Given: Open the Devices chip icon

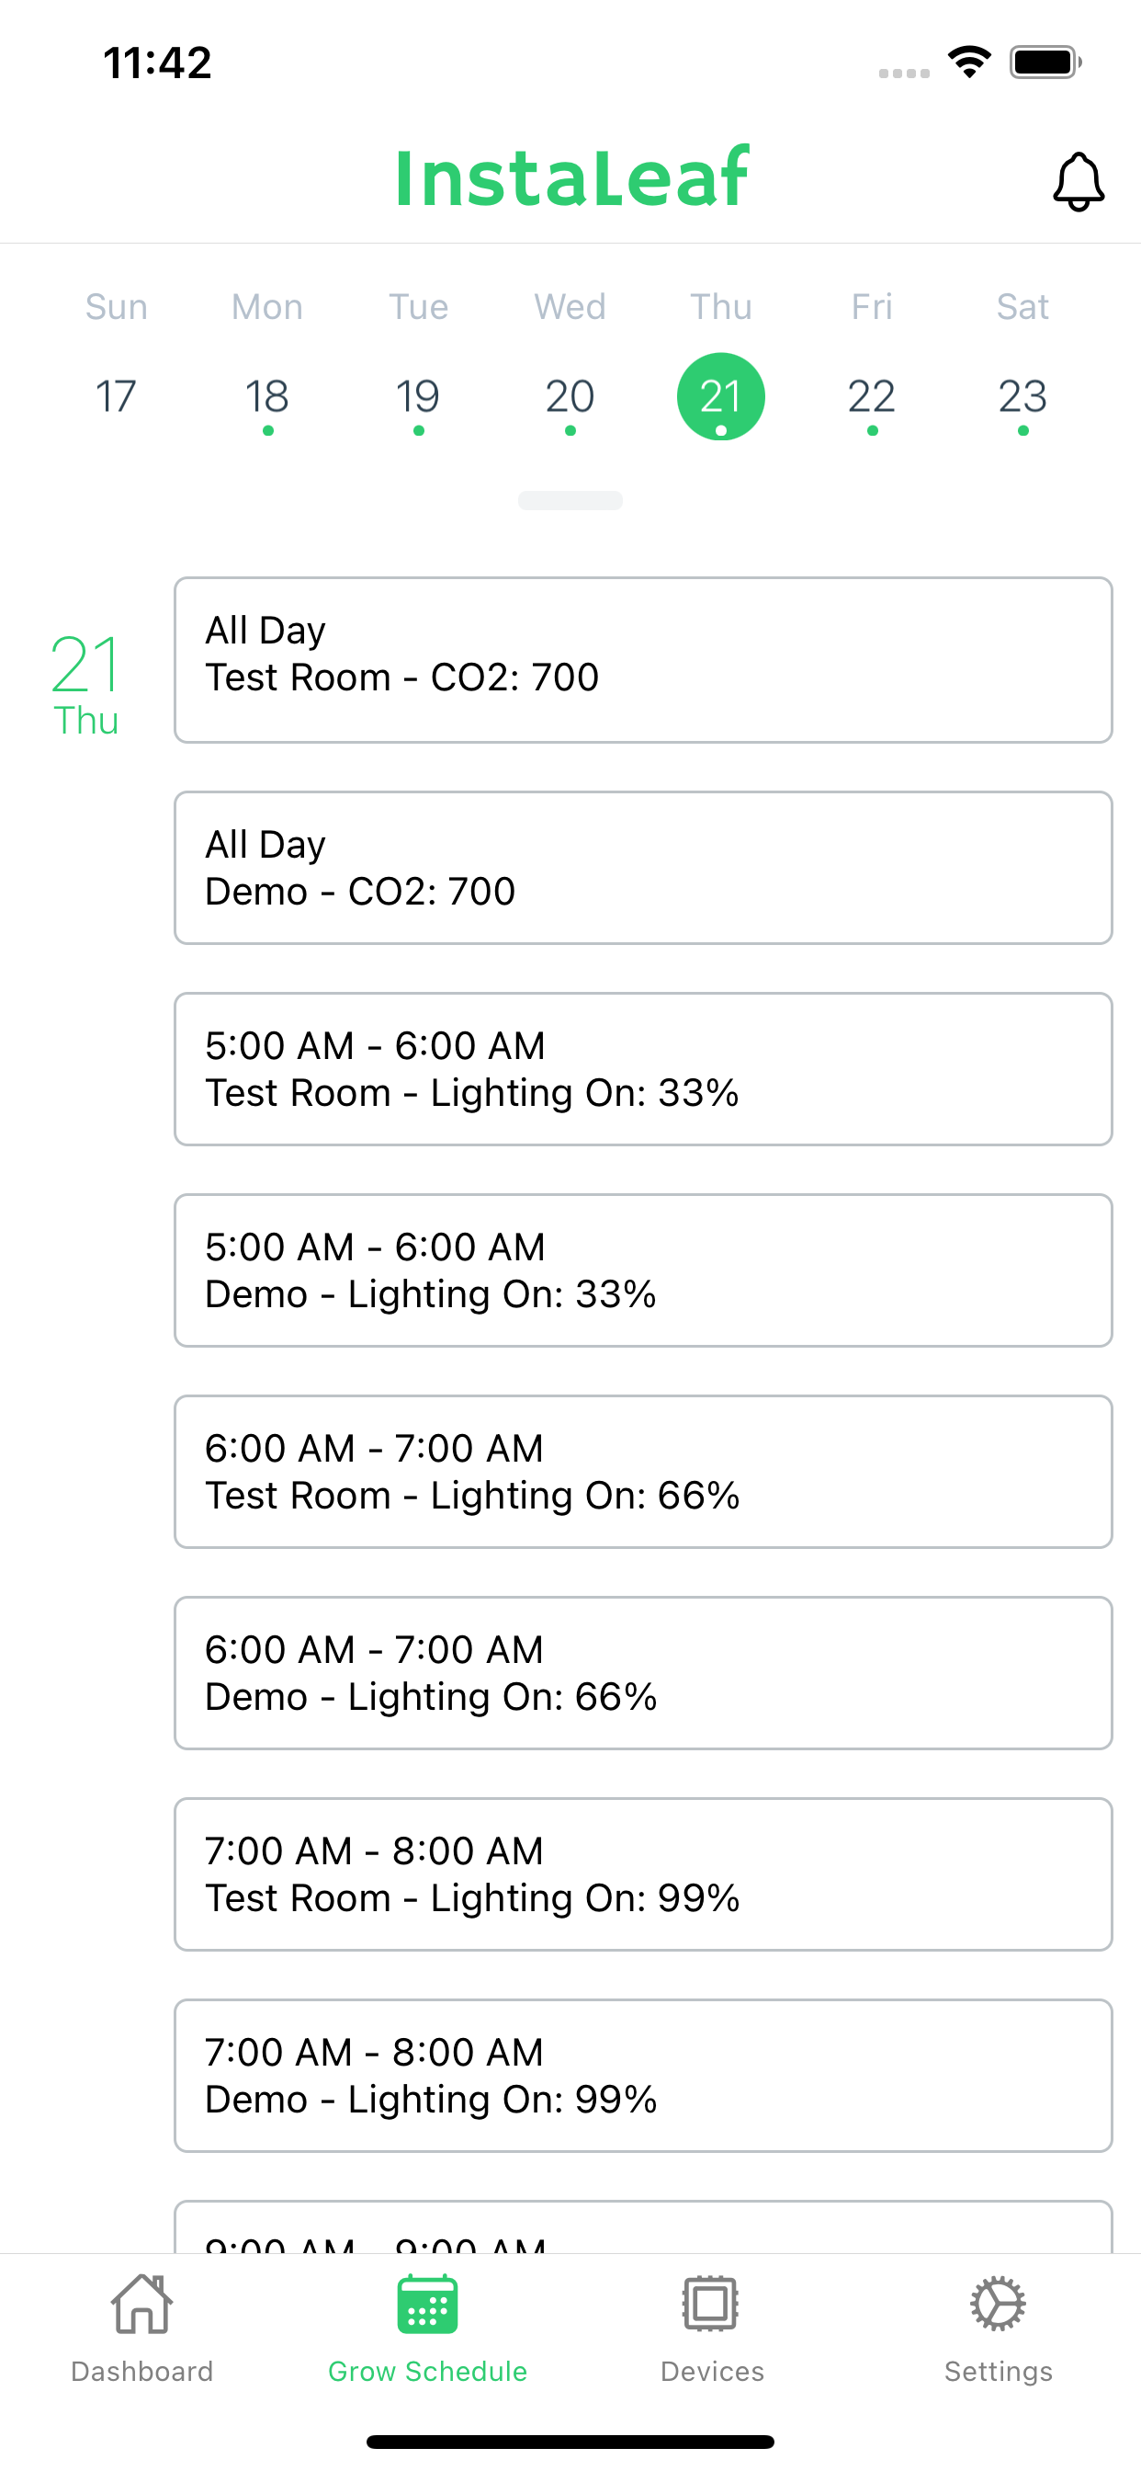Looking at the screenshot, I should (711, 2304).
